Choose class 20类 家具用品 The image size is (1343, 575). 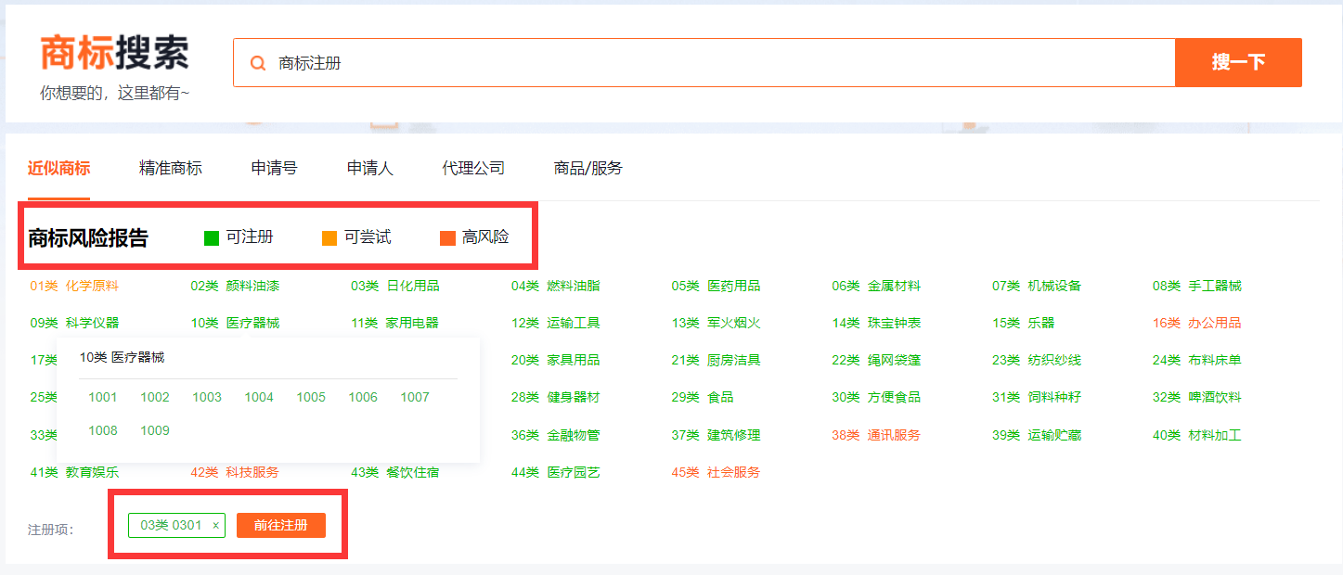(555, 360)
